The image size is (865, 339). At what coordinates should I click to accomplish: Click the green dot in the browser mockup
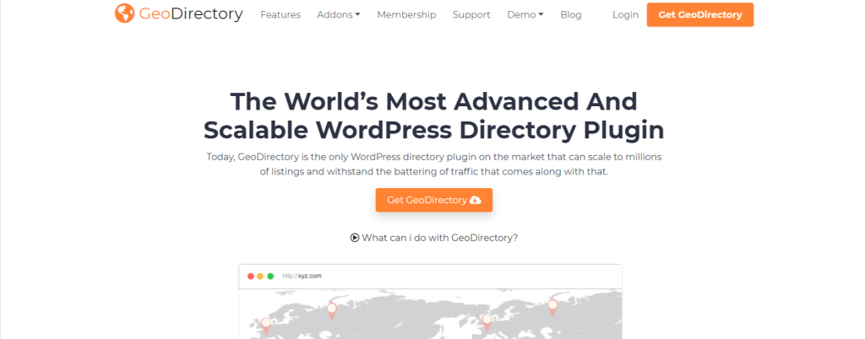pos(270,276)
